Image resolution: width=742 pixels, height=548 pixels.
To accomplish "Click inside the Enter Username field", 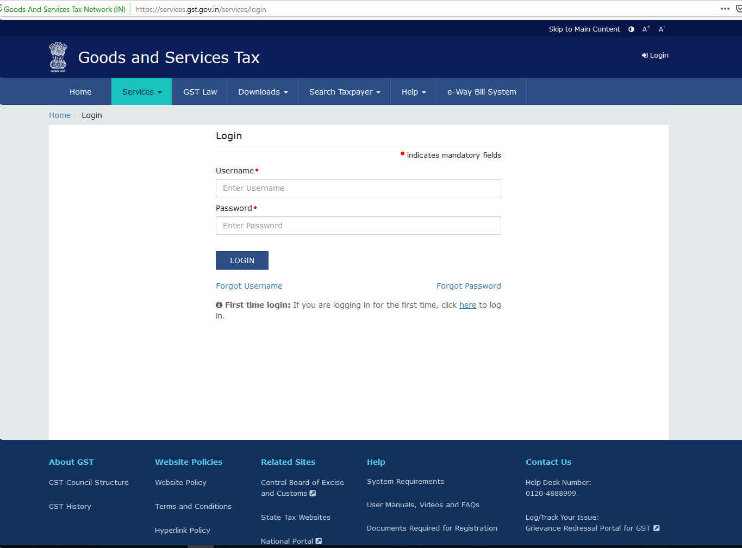I will point(358,188).
